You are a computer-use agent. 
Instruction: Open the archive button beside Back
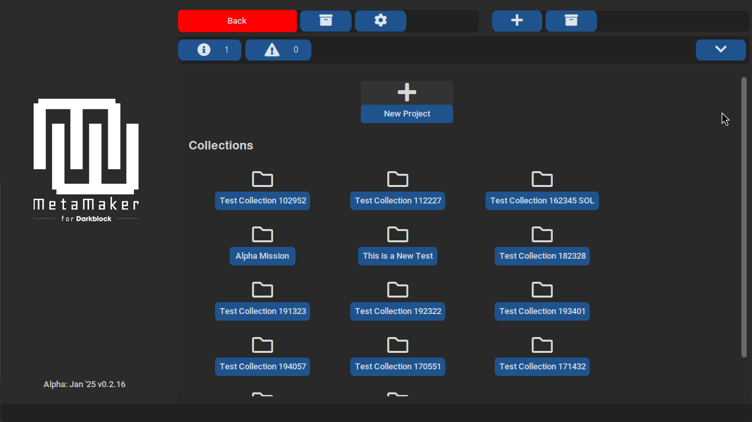pos(326,21)
